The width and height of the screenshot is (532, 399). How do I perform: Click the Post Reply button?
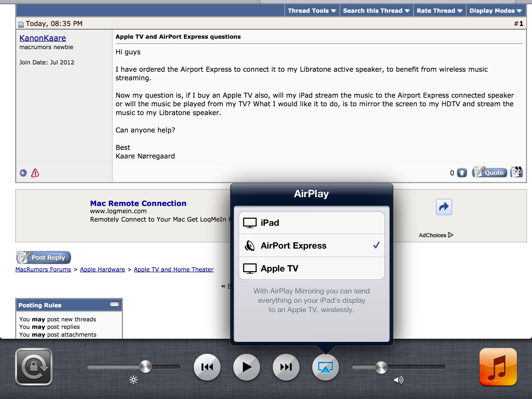[x=43, y=257]
